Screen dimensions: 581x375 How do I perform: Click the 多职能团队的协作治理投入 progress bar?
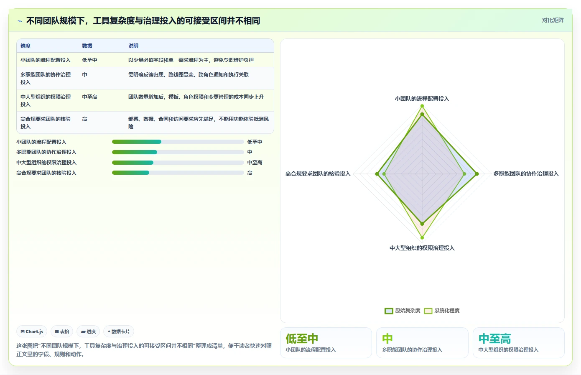(x=178, y=152)
